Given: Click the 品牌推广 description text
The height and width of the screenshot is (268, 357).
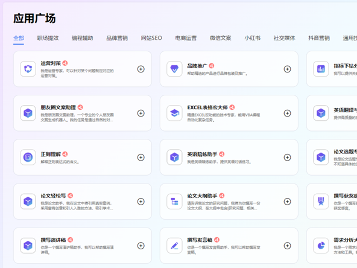Looking at the screenshot, I should (218, 74).
